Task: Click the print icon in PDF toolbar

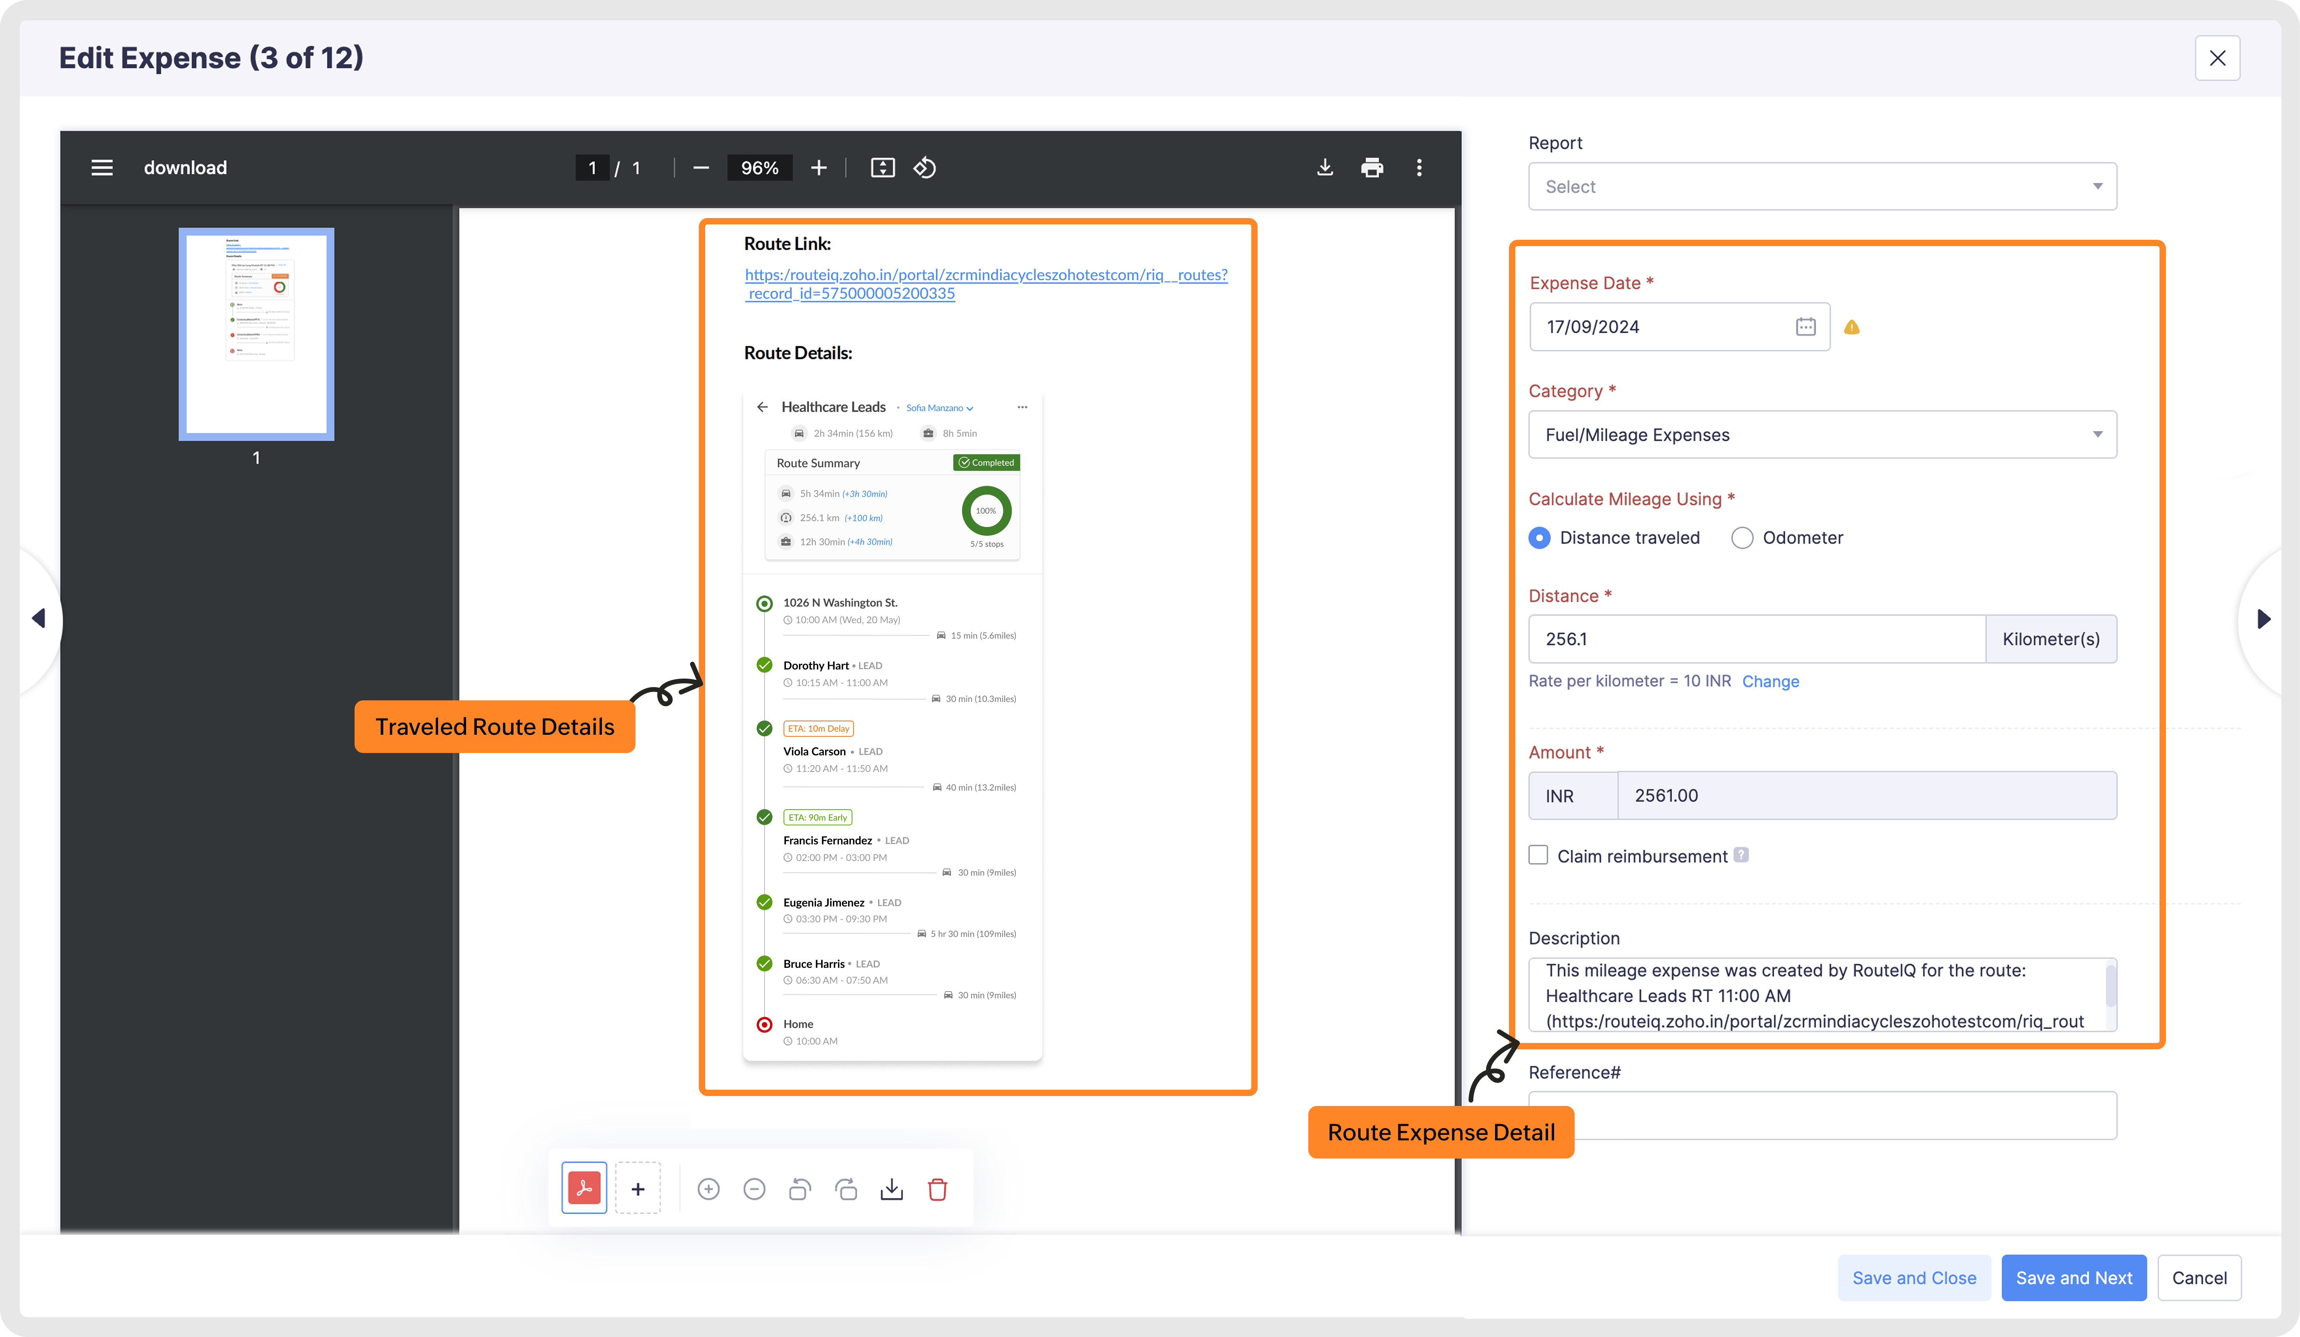Action: pos(1371,168)
